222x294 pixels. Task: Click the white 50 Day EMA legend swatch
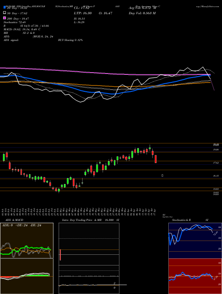click(4, 13)
